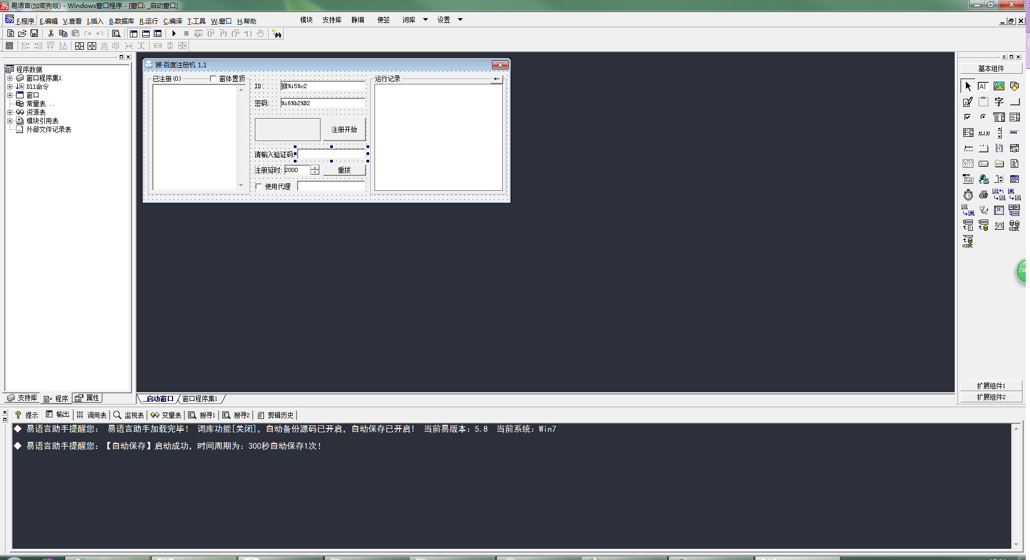Click the 注册延时 spinner arrows

[315, 170]
